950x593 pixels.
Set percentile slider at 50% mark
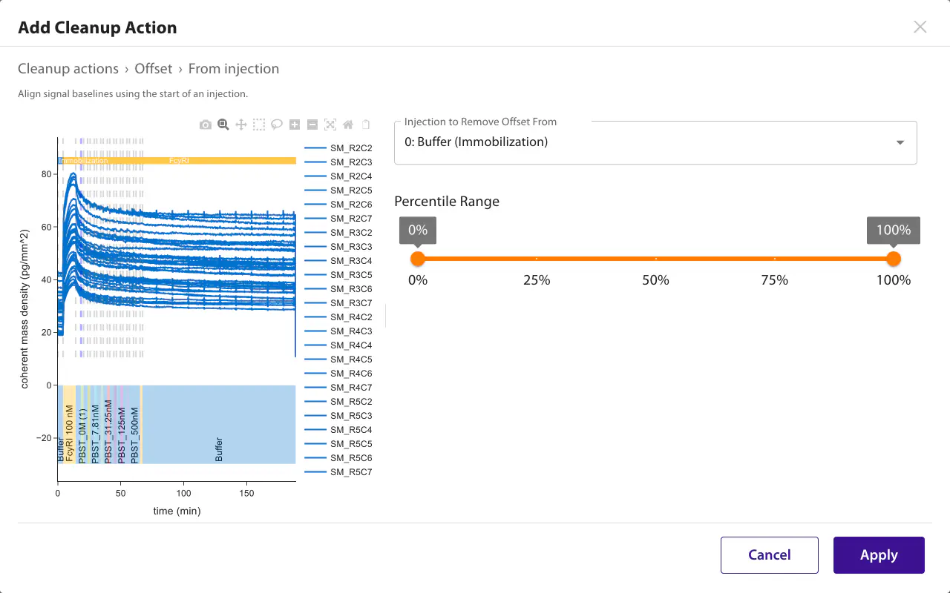click(x=656, y=259)
